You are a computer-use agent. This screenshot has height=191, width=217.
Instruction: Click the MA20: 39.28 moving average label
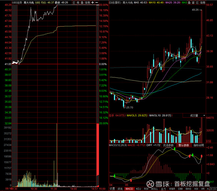point(173,3)
